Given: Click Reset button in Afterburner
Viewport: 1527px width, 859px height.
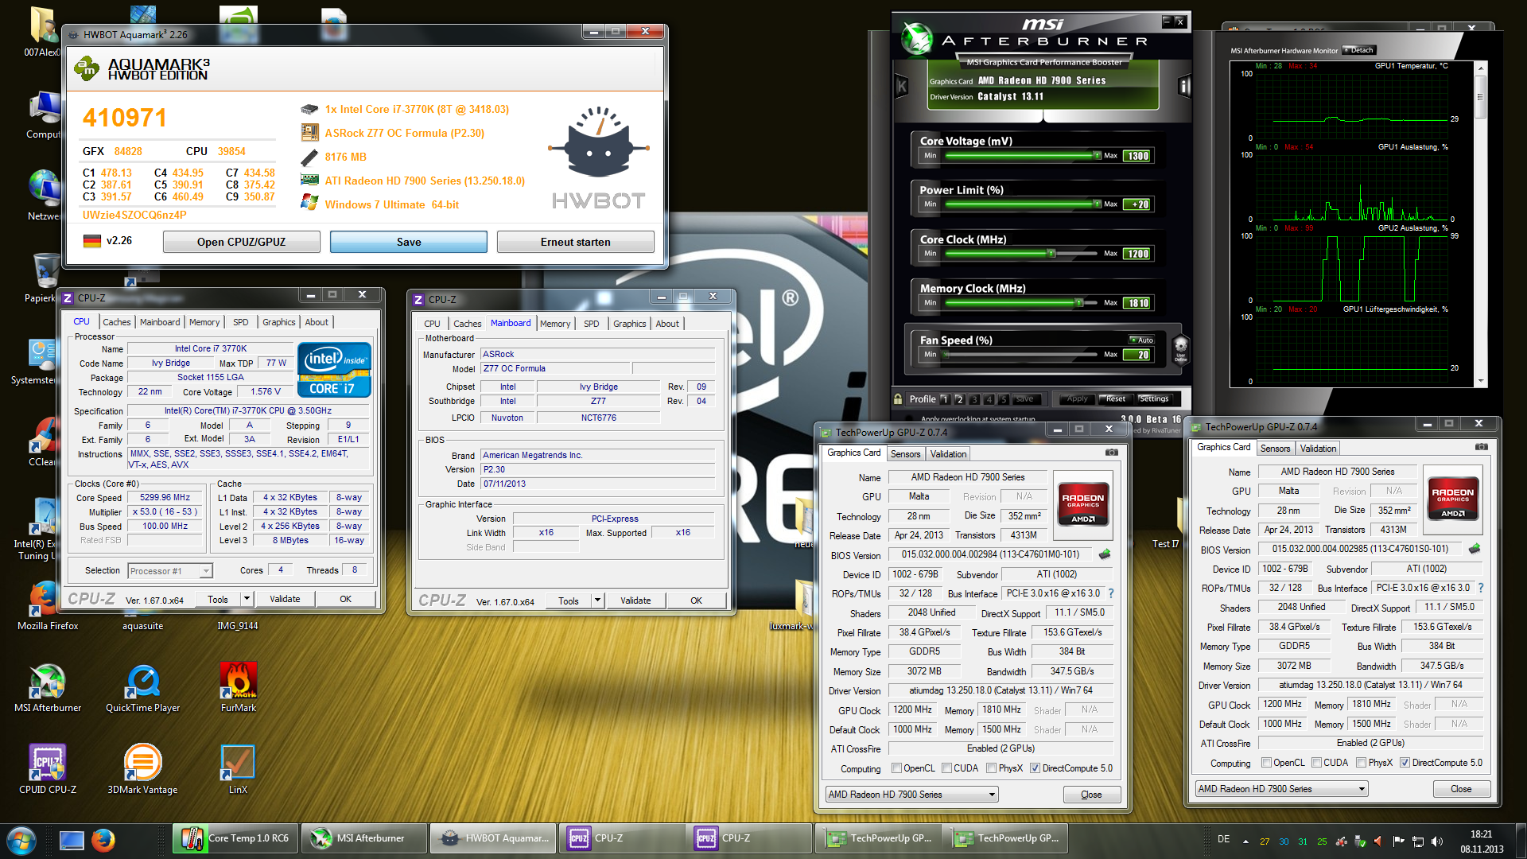Looking at the screenshot, I should point(1115,399).
